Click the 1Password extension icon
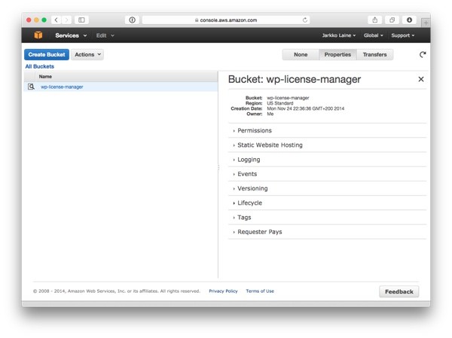Screen dimensions: 452x338 coord(132,20)
